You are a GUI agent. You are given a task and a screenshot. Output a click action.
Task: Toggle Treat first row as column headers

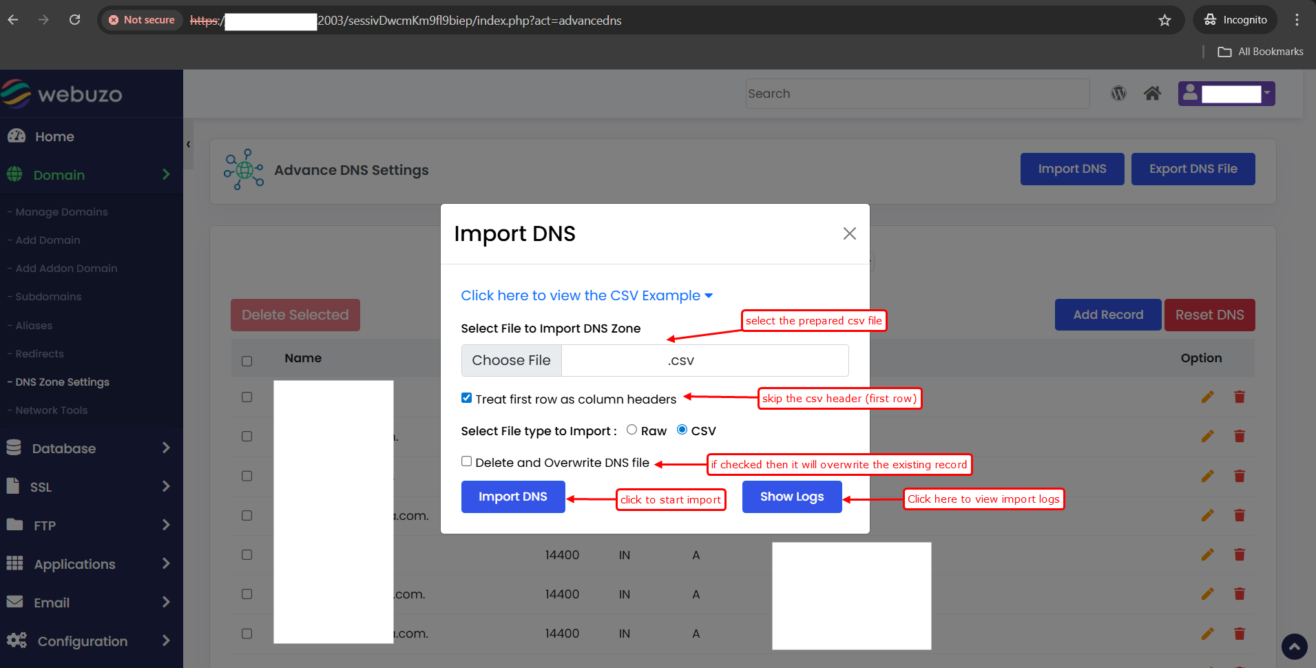(x=467, y=398)
